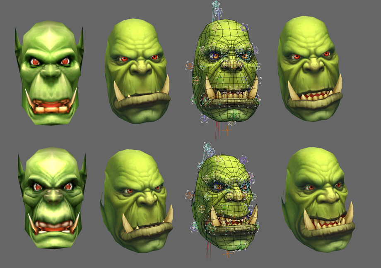Select the upper closed-mouth smooth orc head
Viewport: 381px width, 268px height.
click(x=137, y=71)
